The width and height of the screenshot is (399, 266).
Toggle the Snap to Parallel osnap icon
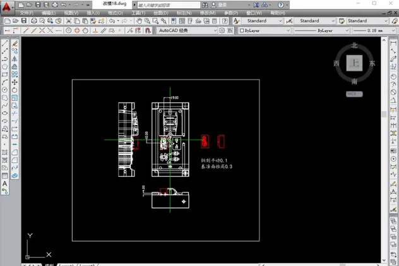tap(104, 30)
